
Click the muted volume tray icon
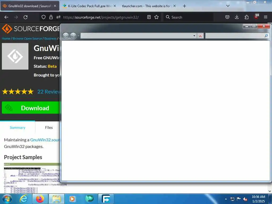(x=245, y=199)
